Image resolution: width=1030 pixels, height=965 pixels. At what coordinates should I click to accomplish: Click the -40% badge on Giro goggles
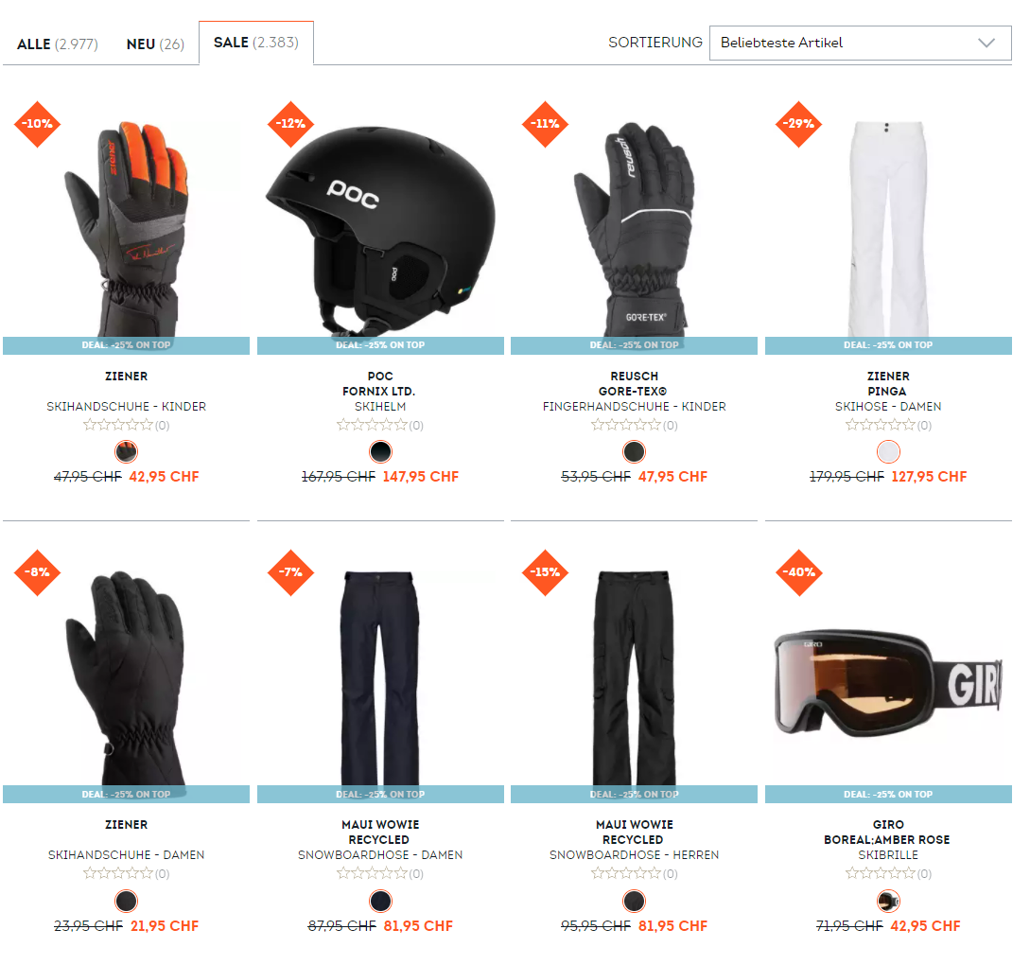click(x=799, y=572)
